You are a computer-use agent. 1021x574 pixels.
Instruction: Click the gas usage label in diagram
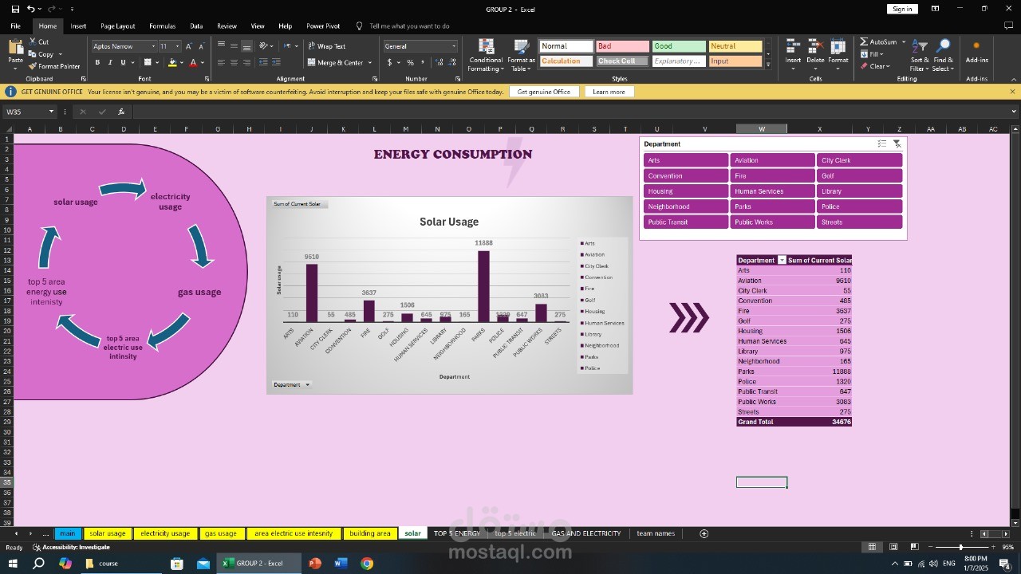pyautogui.click(x=199, y=293)
